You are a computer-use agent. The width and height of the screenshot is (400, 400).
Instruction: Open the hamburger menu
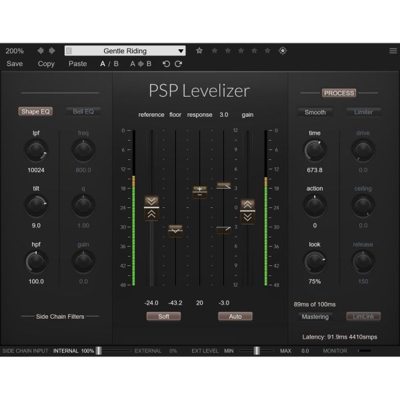click(x=393, y=51)
